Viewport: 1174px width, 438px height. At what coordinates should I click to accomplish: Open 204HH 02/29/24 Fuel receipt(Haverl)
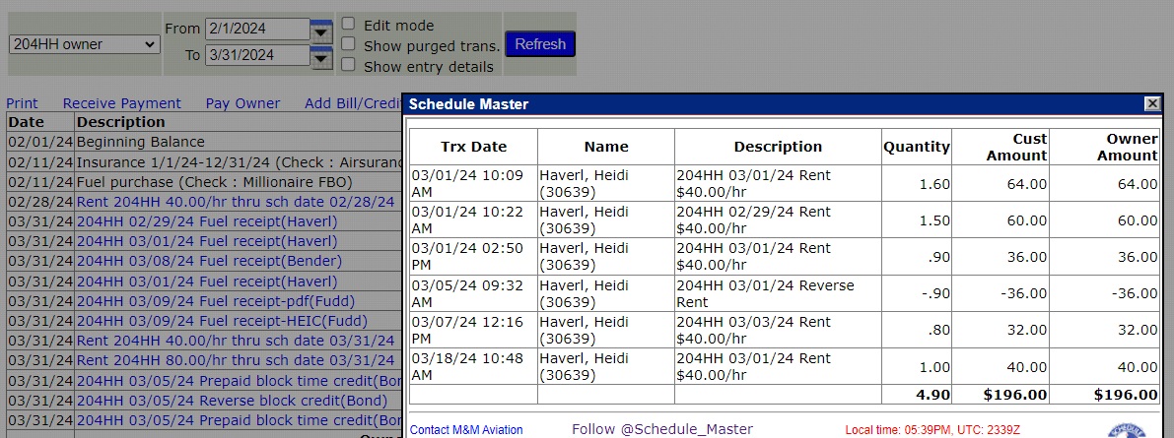point(207,222)
